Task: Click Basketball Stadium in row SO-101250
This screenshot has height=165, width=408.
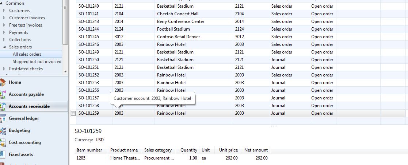Action: pyautogui.click(x=175, y=60)
